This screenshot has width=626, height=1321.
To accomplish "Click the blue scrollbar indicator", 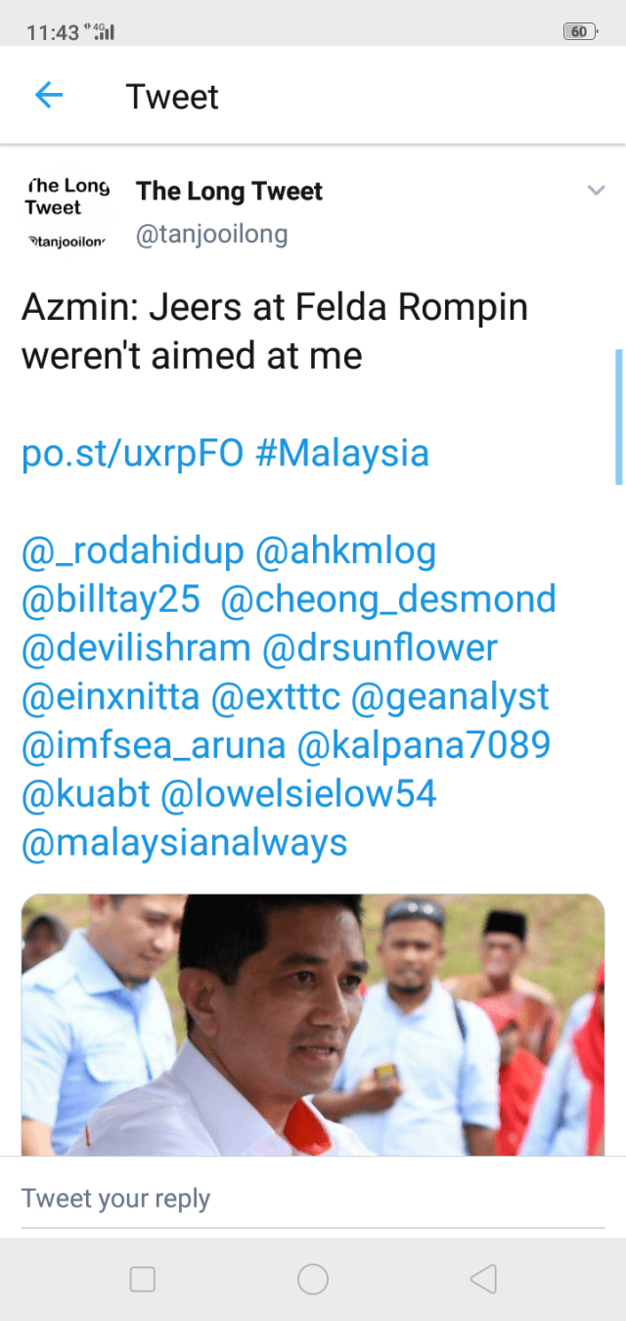I will pyautogui.click(x=618, y=417).
